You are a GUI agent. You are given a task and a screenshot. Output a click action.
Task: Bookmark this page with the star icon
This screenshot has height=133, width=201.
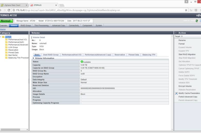[186, 10]
